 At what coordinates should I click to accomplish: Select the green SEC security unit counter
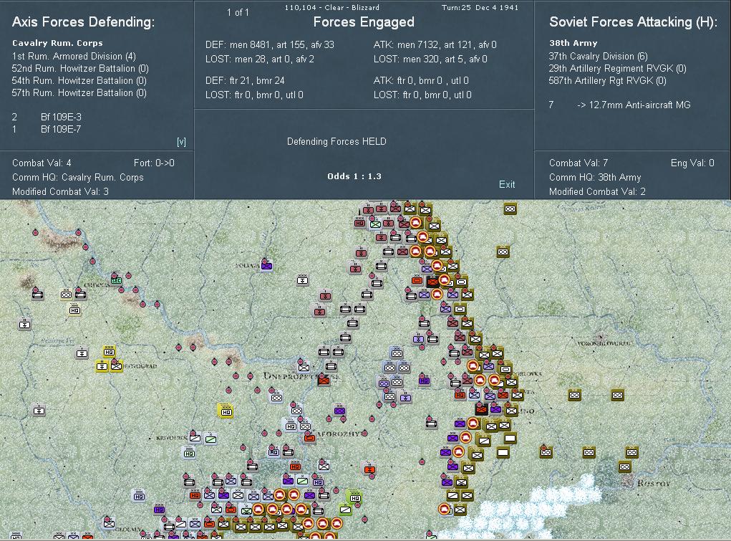116,279
